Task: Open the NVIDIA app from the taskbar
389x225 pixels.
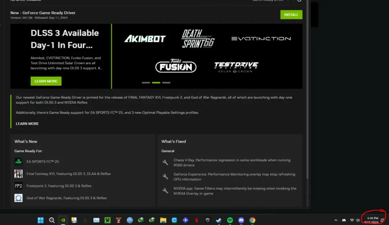Action: (x=63, y=220)
